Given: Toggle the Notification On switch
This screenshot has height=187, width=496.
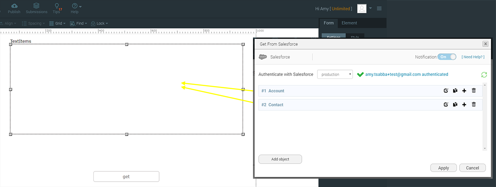Looking at the screenshot, I should click(447, 57).
